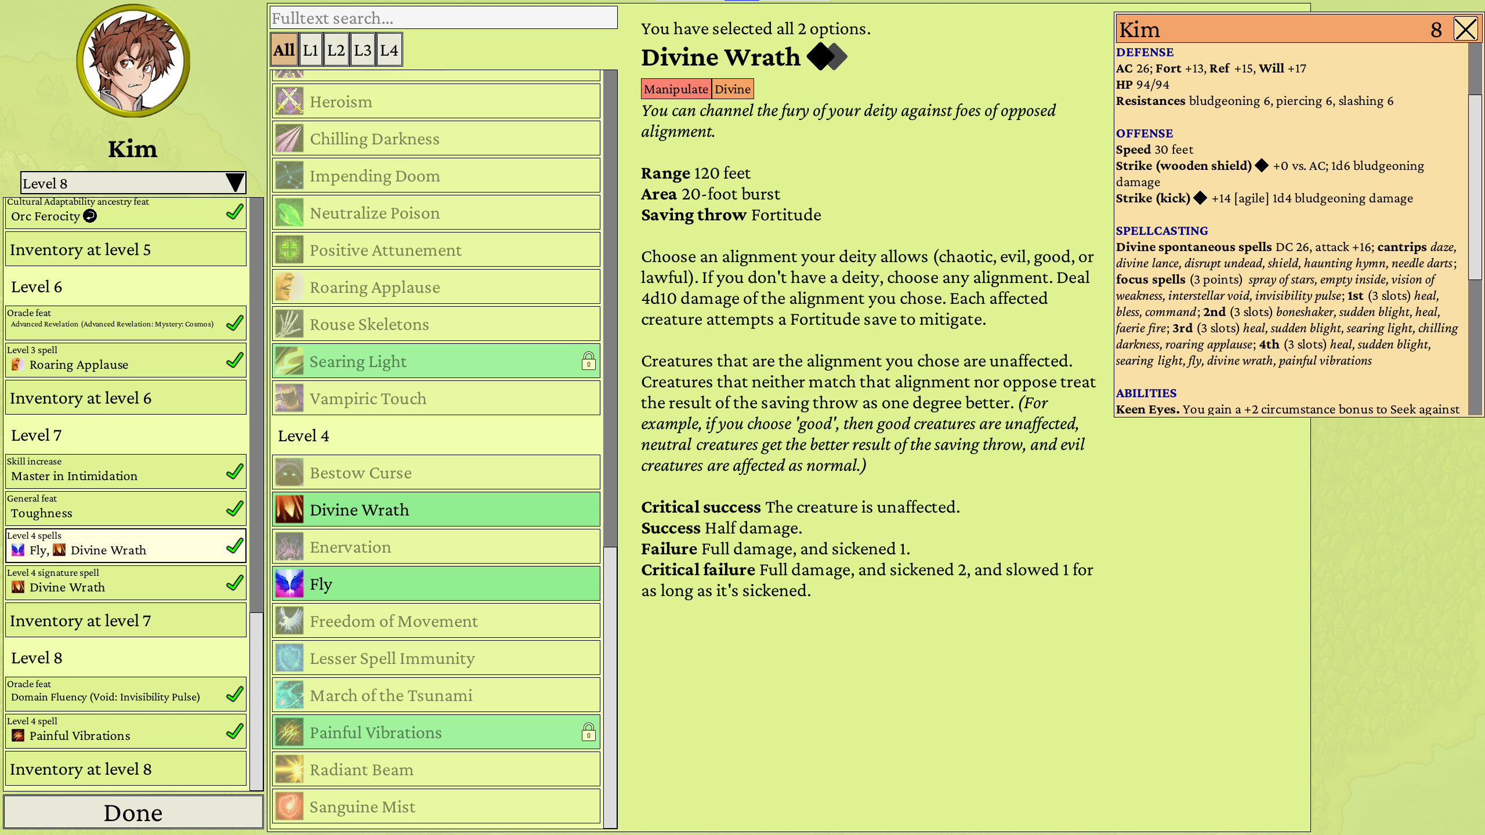This screenshot has width=1485, height=835.
Task: Click the lock icon on Painful Vibrations
Action: pos(589,732)
